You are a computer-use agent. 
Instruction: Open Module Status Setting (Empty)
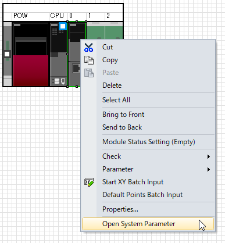[148, 142]
